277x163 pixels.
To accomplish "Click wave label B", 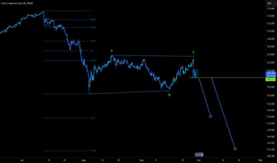I will coord(169,95).
